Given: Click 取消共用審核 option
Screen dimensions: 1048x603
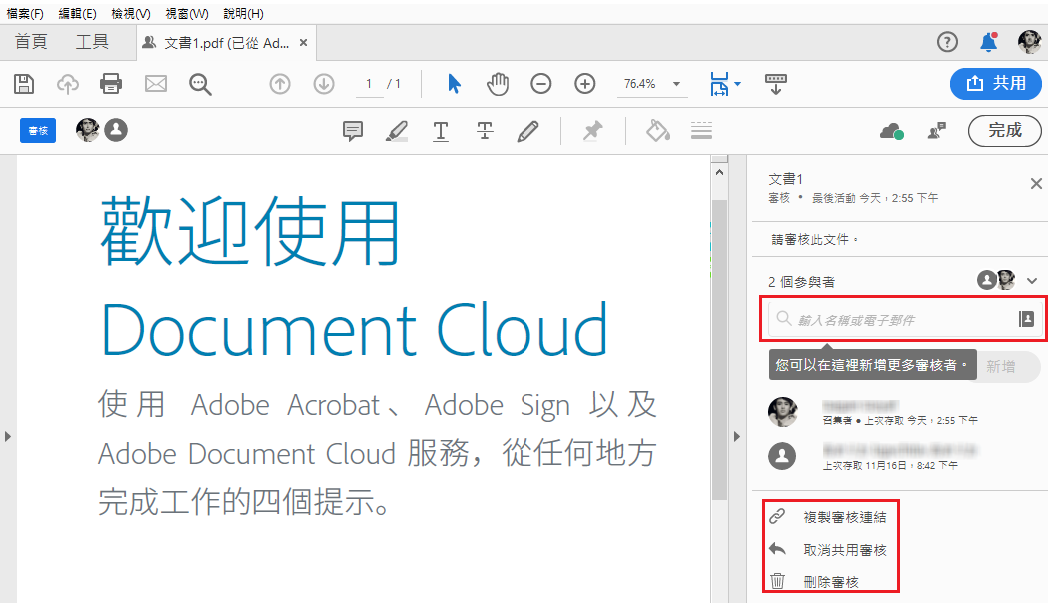Looking at the screenshot, I should [844, 550].
